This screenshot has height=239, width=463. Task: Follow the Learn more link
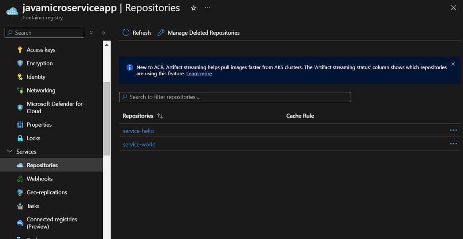click(x=199, y=74)
